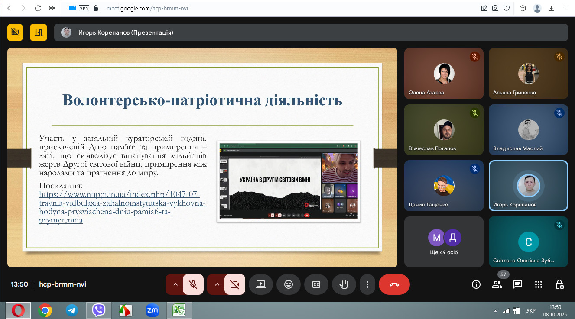
Task: Open the three-dot more options menu
Action: tap(367, 284)
